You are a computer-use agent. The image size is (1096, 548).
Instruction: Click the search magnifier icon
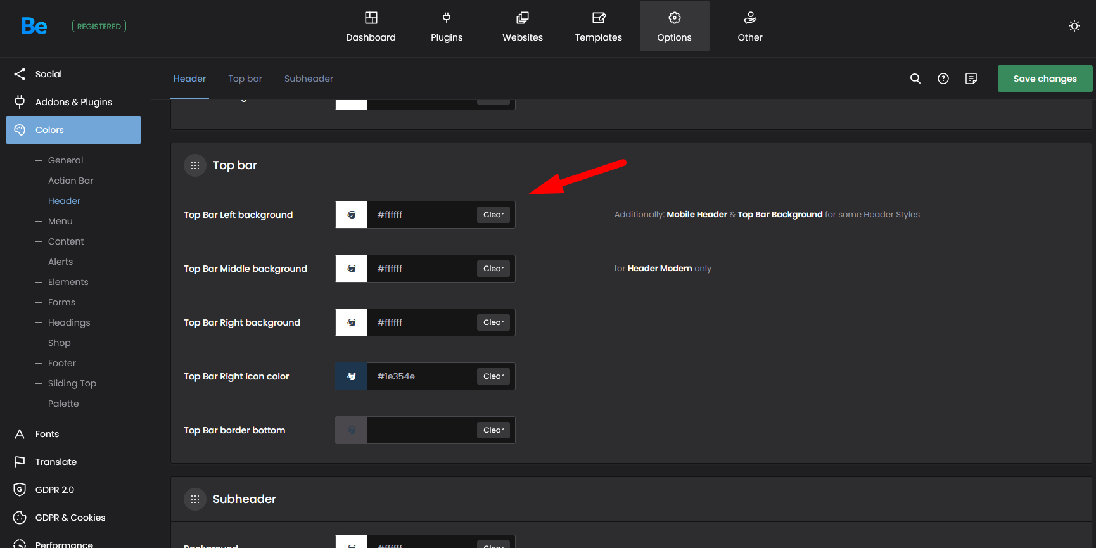point(915,79)
